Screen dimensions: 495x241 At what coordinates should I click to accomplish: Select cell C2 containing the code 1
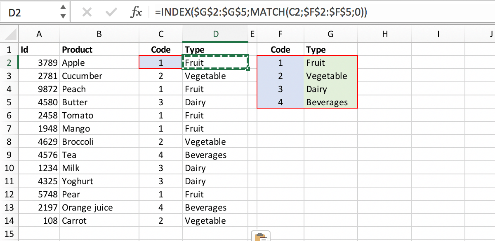pyautogui.click(x=161, y=63)
